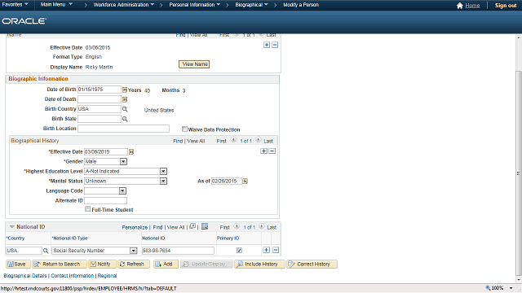
Task: Open Highest Education Level dropdown
Action: point(163,172)
